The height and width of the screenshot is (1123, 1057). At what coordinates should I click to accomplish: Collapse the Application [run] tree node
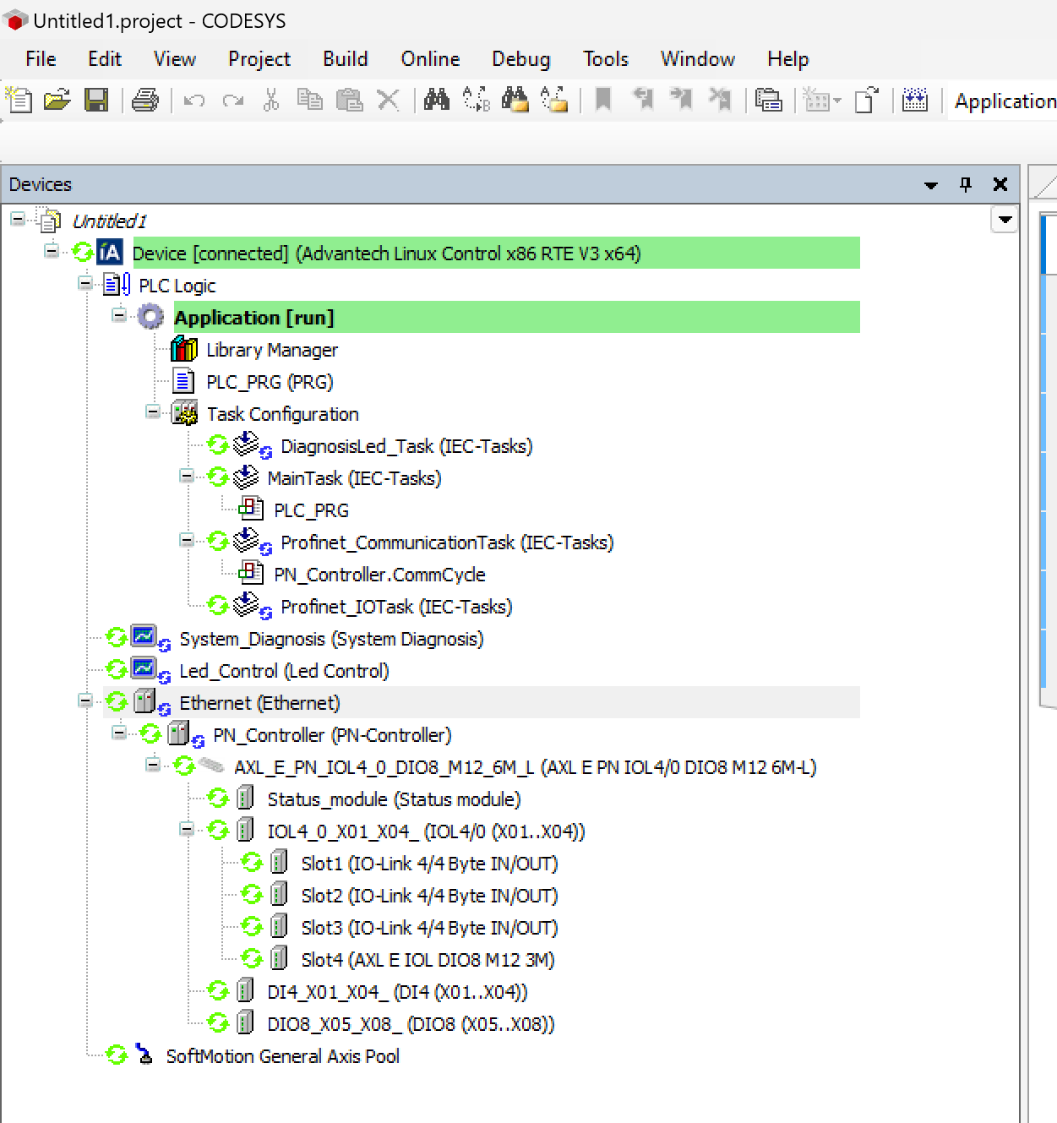tap(119, 316)
